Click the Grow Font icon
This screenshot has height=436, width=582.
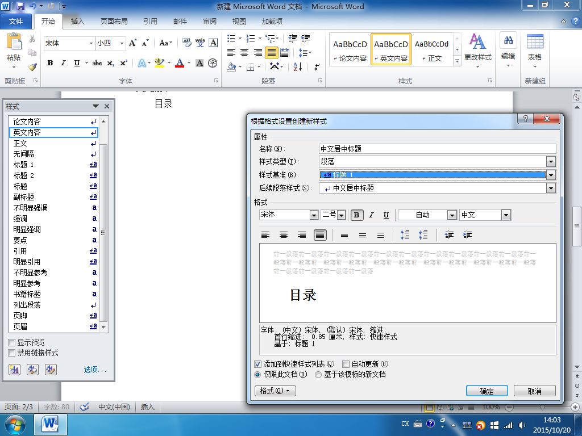point(132,43)
